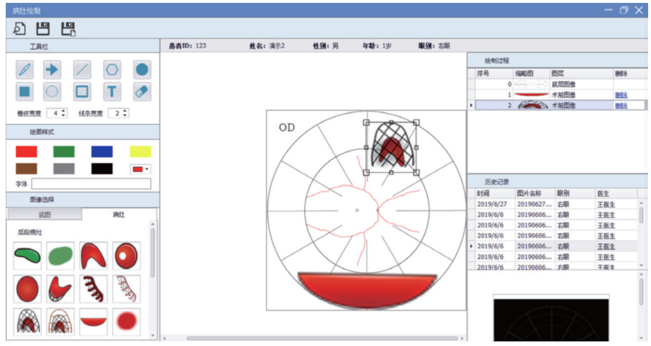This screenshot has width=651, height=346.
Task: Pick the black mesh dome lesion thumbnail
Action: 28,321
